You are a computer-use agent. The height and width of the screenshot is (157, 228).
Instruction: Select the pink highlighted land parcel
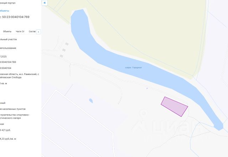(x=174, y=107)
